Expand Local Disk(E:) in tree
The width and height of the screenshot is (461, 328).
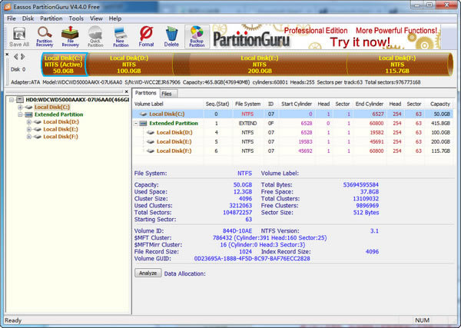point(29,129)
